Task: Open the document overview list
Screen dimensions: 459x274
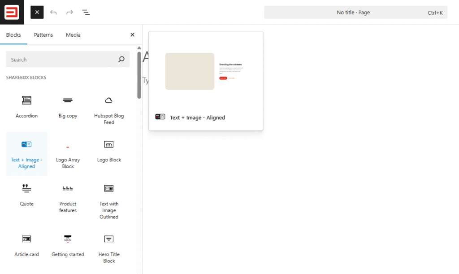Action: coord(86,12)
